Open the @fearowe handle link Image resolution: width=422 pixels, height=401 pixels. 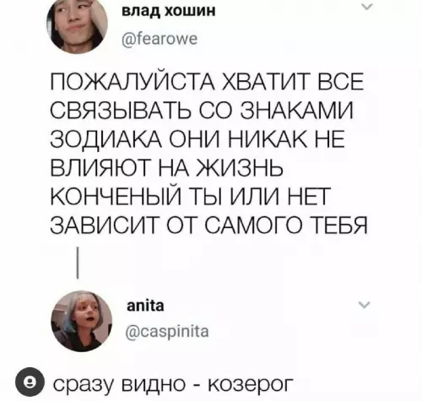point(160,39)
